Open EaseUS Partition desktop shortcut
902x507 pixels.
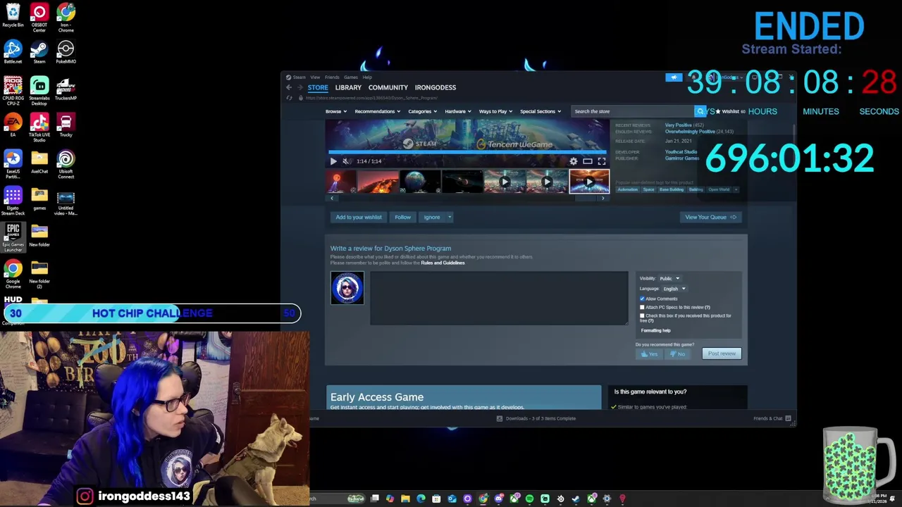[x=13, y=164]
